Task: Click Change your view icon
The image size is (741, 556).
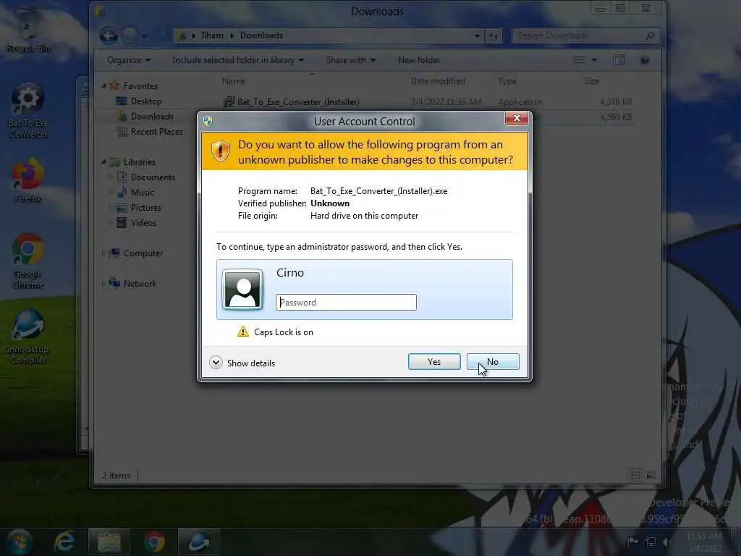Action: coord(579,60)
